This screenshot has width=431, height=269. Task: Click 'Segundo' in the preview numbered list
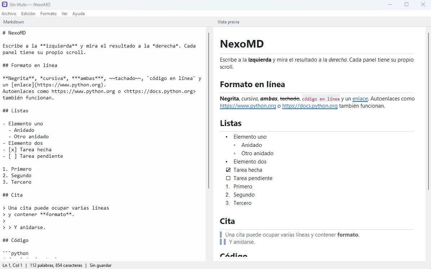tap(244, 195)
